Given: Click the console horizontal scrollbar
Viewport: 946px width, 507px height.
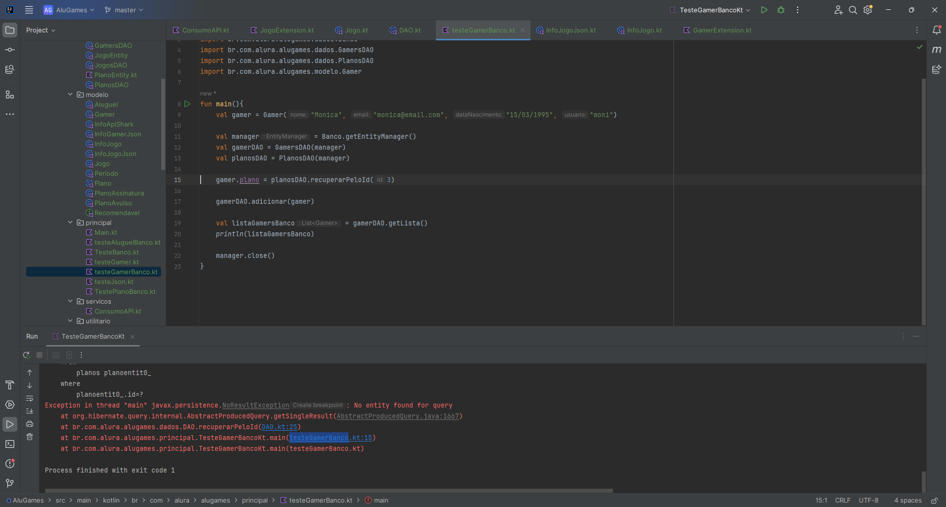Looking at the screenshot, I should (x=329, y=490).
